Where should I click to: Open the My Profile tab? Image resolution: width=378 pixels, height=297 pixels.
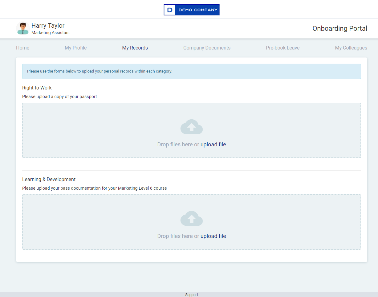coord(75,48)
